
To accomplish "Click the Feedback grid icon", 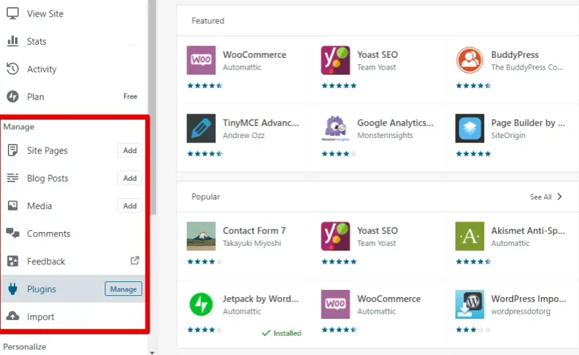I will click(13, 261).
